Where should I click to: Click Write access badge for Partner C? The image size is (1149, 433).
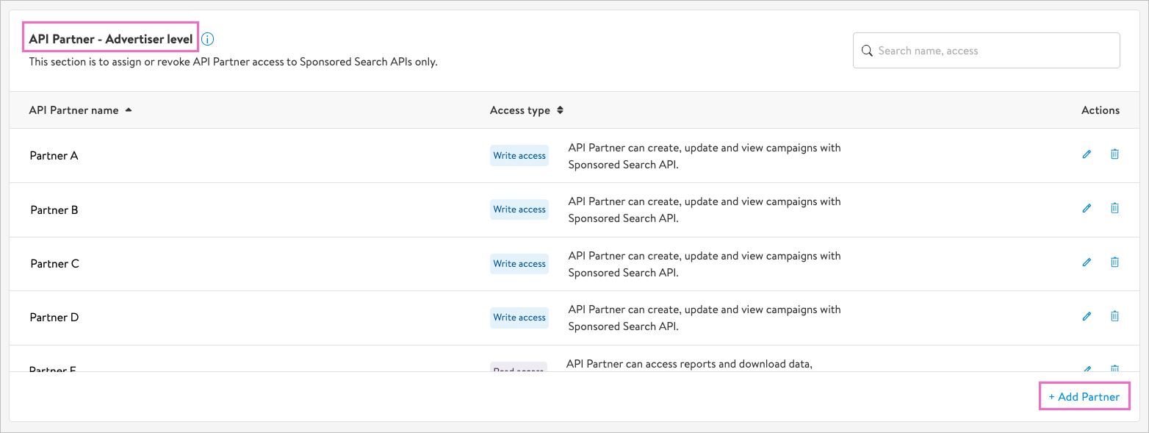pyautogui.click(x=519, y=264)
